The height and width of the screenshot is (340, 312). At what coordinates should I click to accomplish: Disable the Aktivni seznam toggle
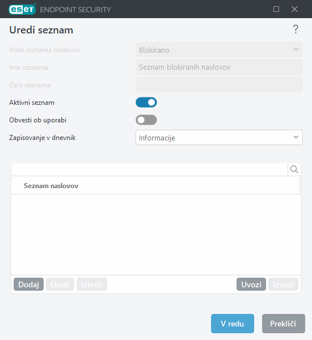coord(146,103)
